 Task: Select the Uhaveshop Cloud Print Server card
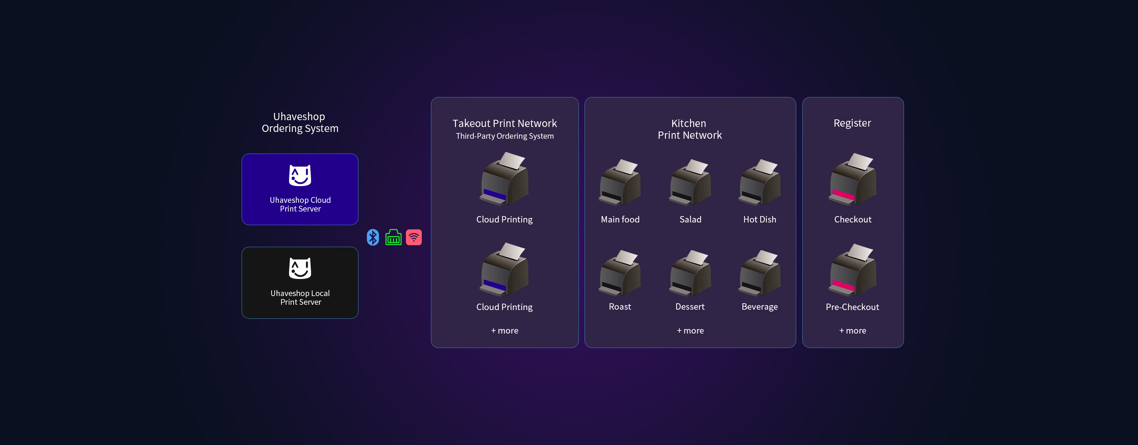point(300,190)
